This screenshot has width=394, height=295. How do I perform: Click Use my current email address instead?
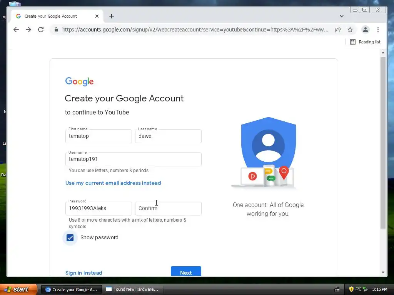(x=113, y=183)
